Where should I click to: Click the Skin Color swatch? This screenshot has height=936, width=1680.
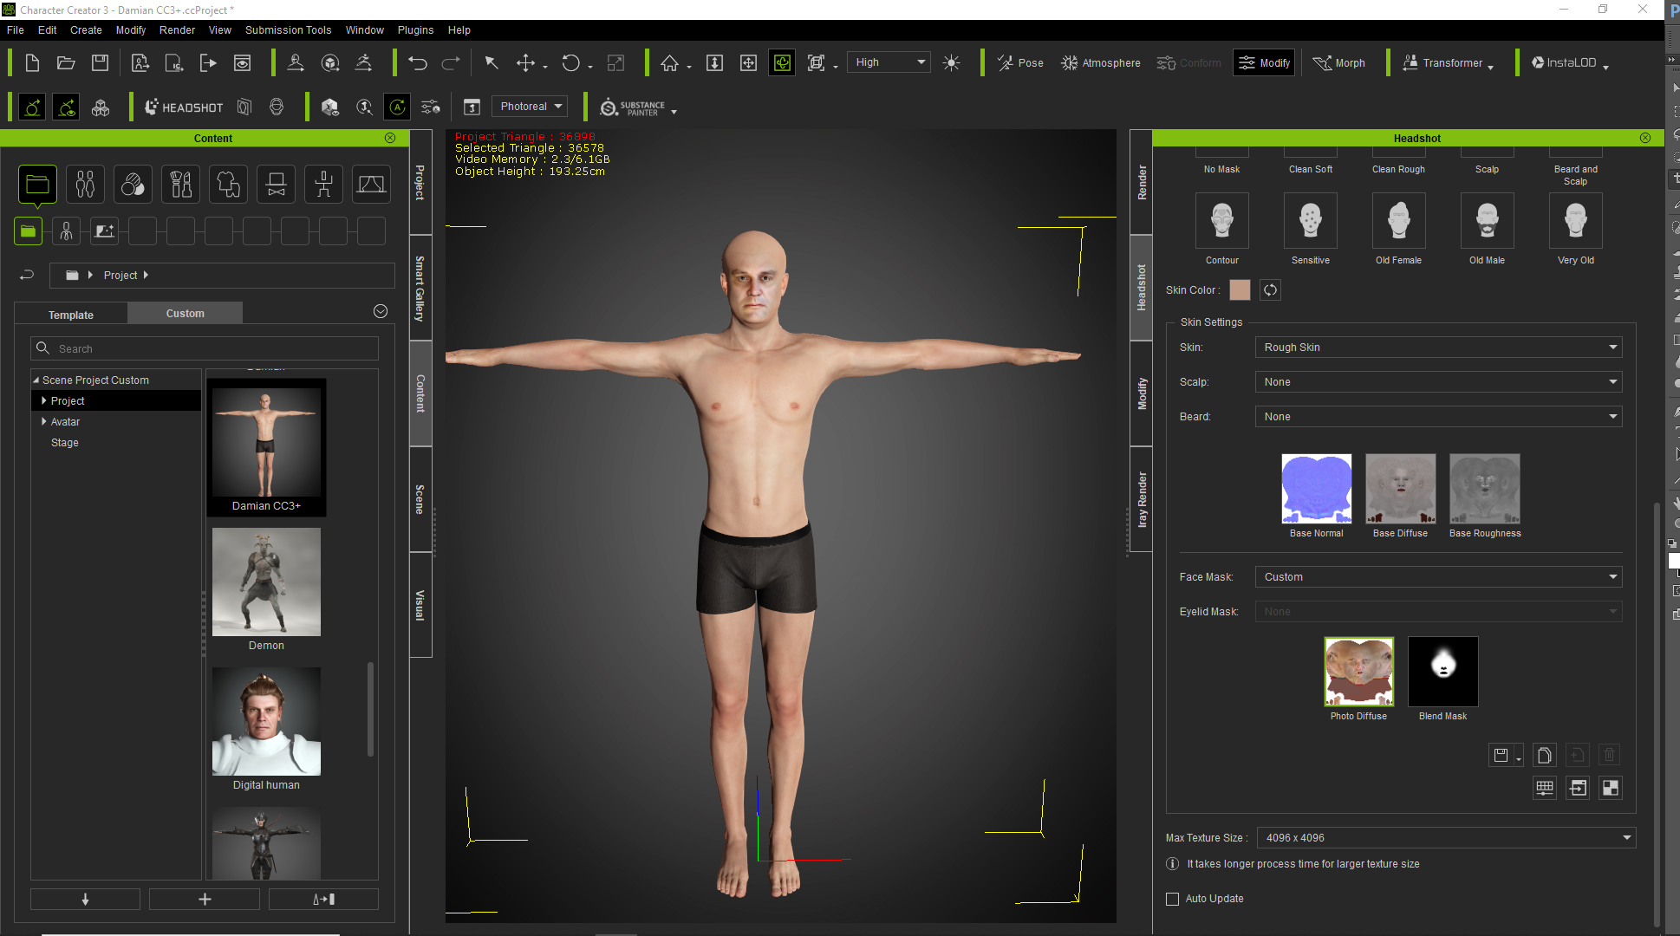coord(1240,290)
